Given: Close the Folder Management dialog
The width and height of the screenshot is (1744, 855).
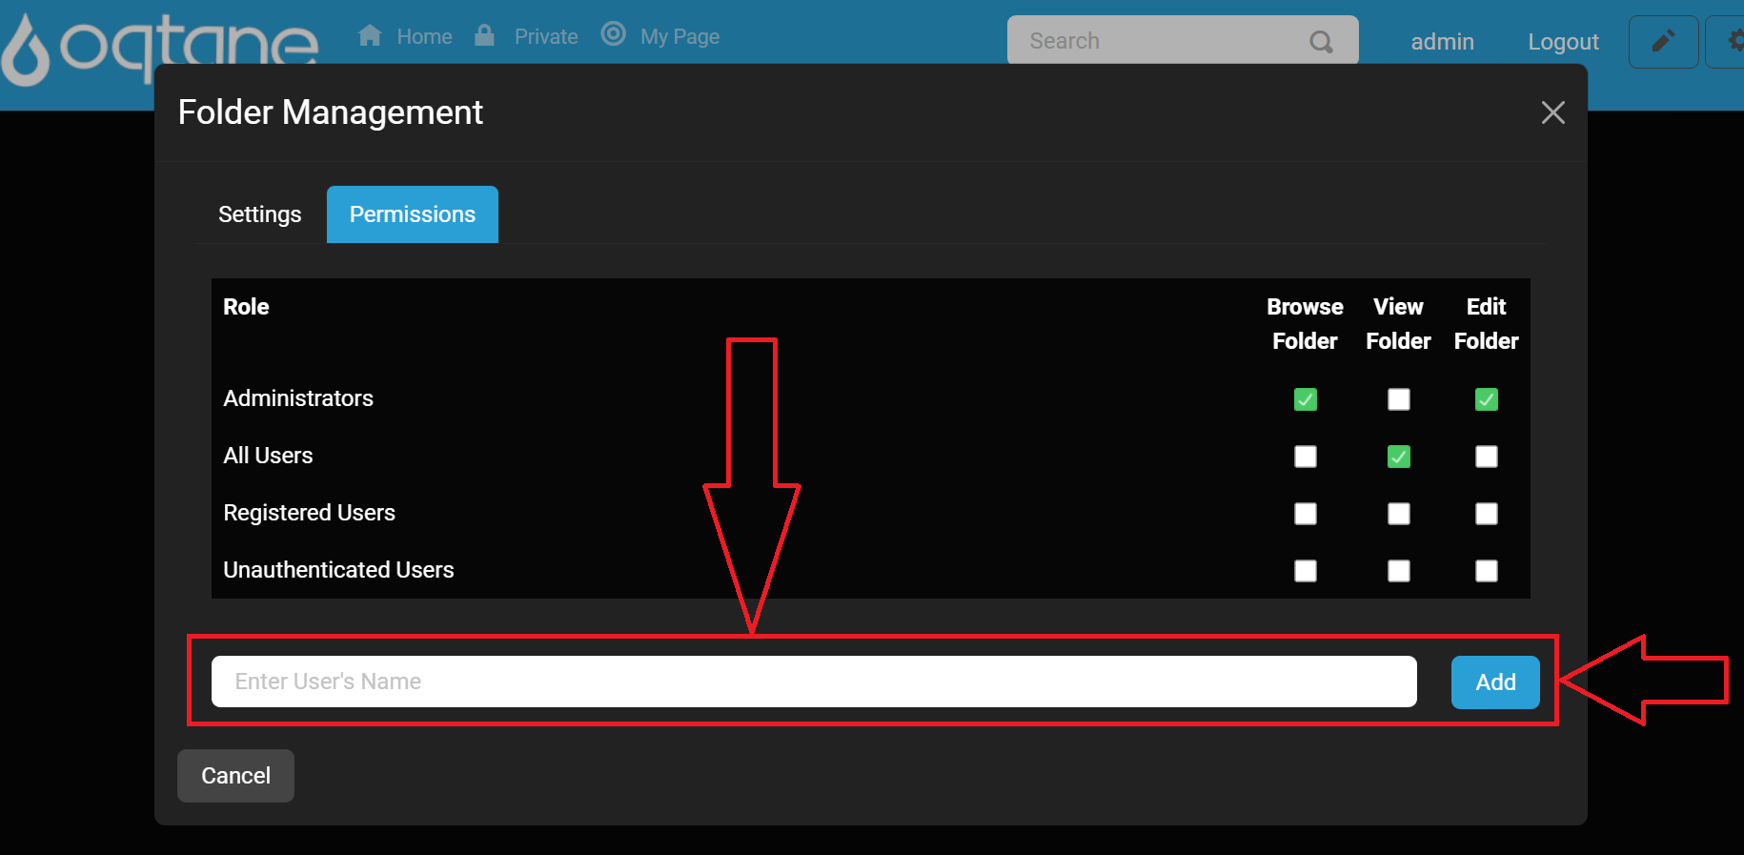Looking at the screenshot, I should [1552, 112].
